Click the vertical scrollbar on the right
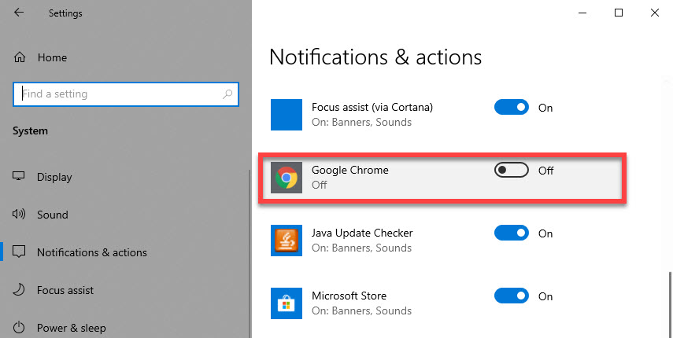This screenshot has width=673, height=338. (670, 299)
